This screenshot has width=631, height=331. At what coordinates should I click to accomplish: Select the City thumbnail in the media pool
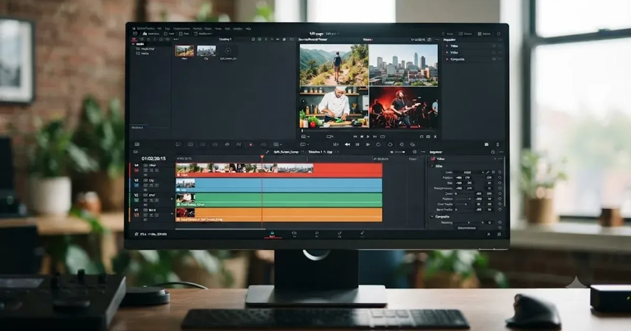(206, 50)
